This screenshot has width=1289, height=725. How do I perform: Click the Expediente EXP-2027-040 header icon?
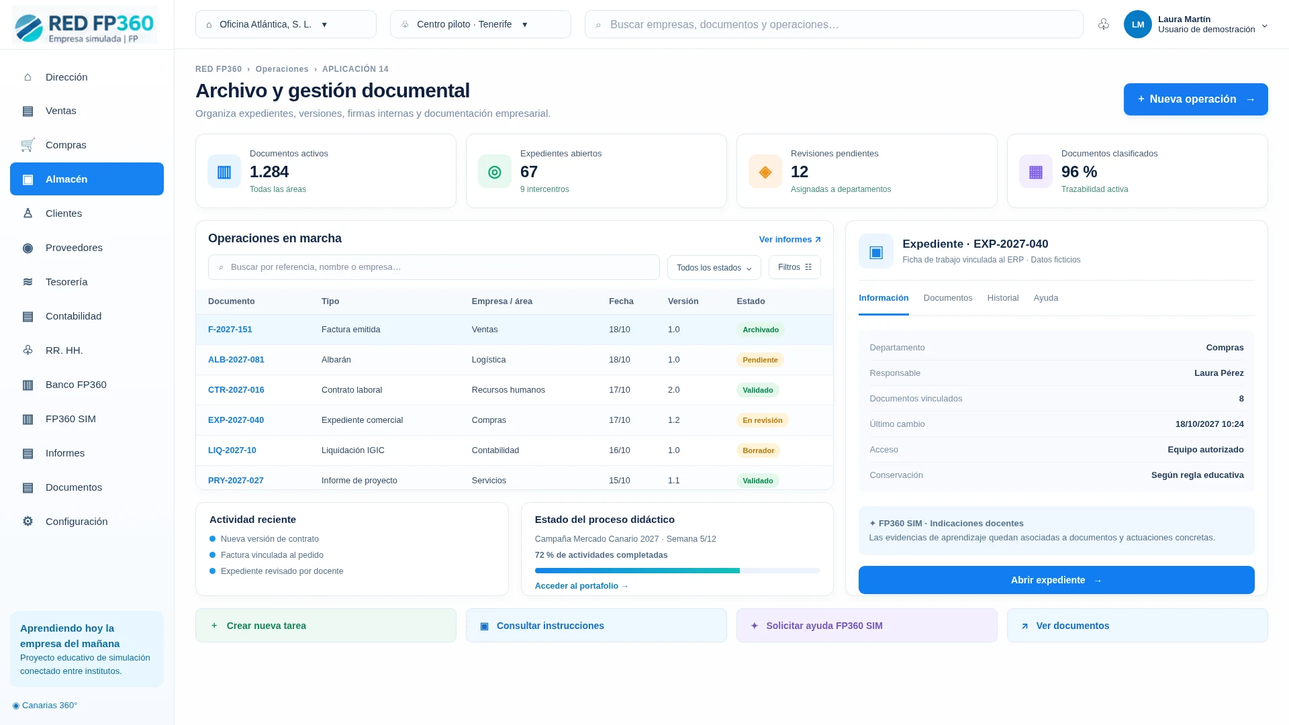pyautogui.click(x=876, y=251)
